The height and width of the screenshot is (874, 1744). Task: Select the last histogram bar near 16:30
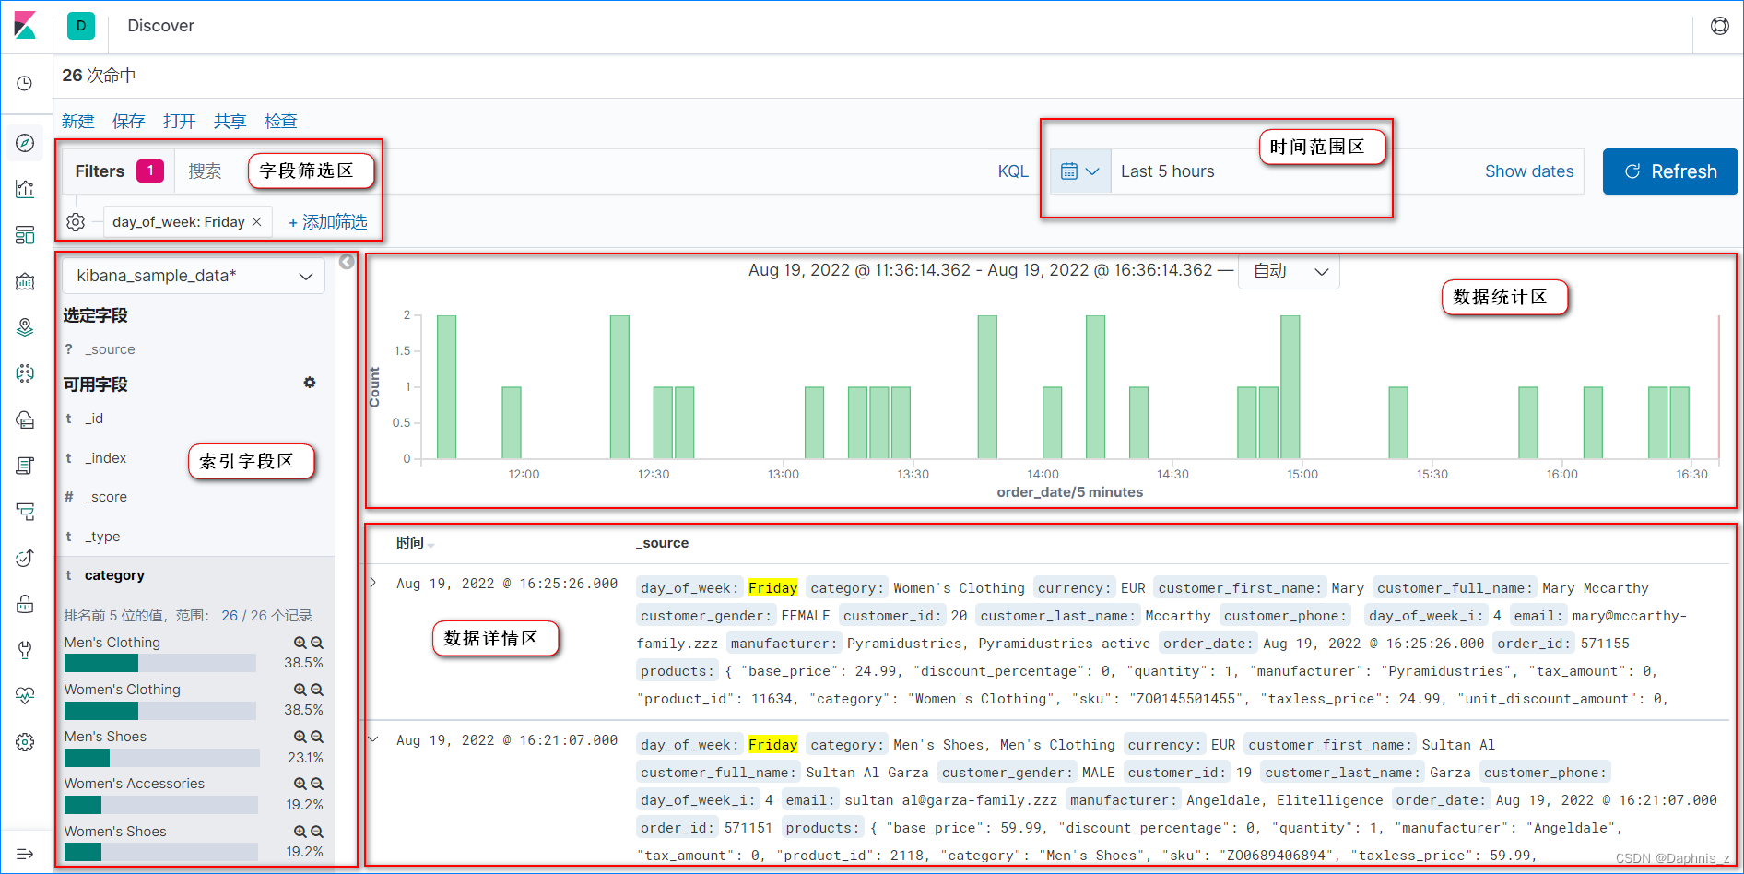pyautogui.click(x=1679, y=423)
